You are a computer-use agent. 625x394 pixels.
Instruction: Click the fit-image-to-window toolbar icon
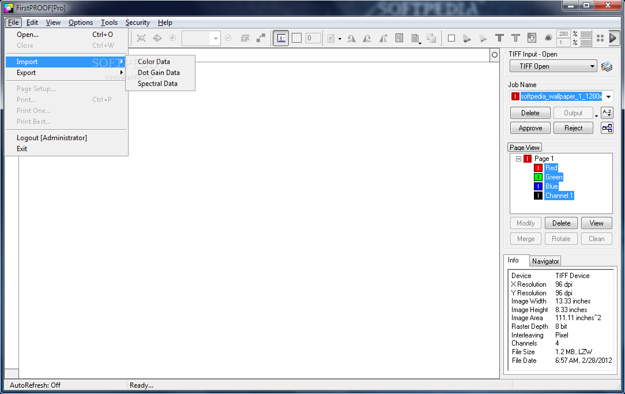tap(141, 38)
